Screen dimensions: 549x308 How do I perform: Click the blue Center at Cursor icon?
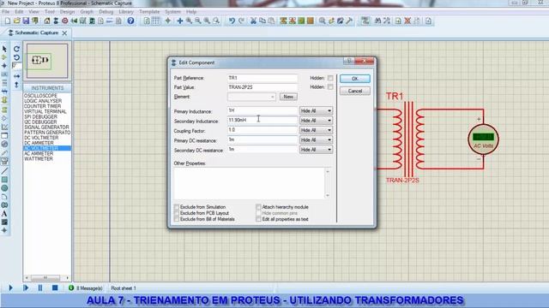click(180, 21)
